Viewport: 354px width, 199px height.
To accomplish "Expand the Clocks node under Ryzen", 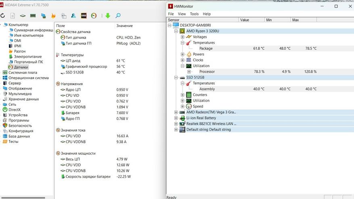I will [182, 60].
